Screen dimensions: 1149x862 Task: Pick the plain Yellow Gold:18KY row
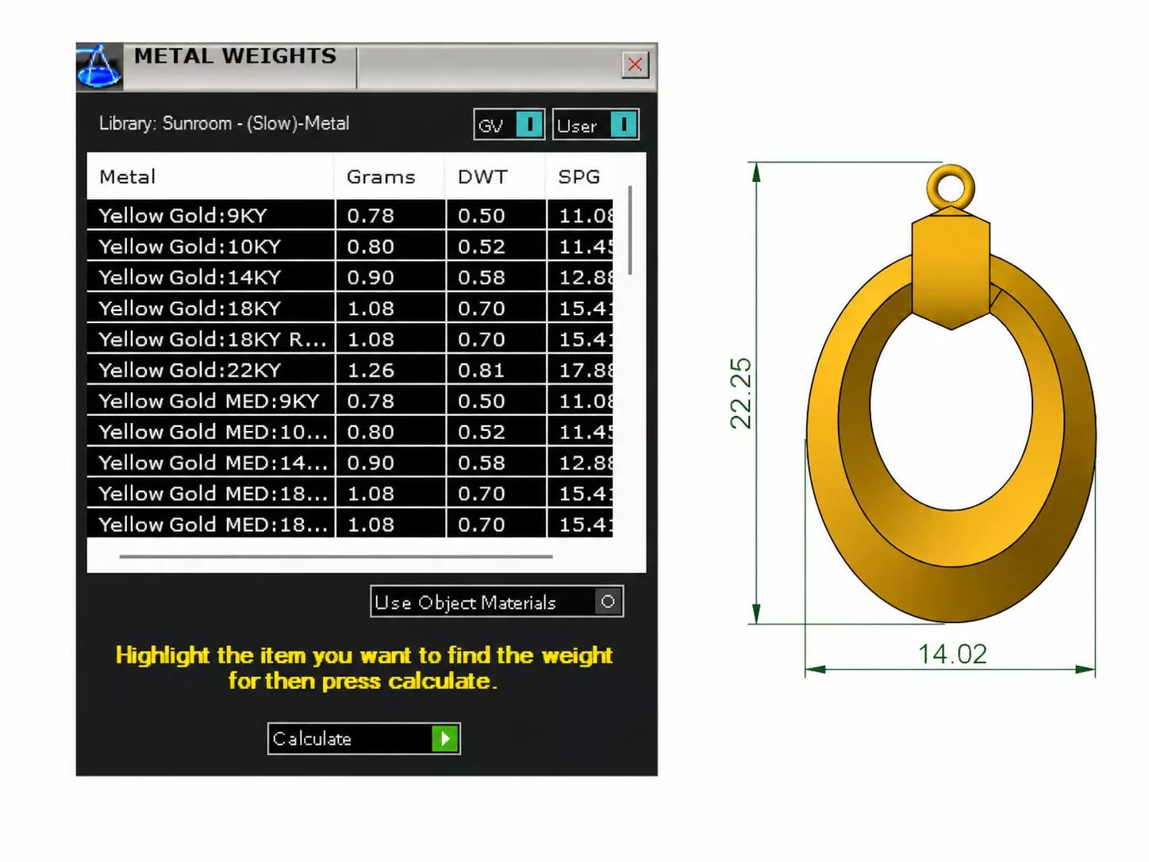pyautogui.click(x=350, y=308)
